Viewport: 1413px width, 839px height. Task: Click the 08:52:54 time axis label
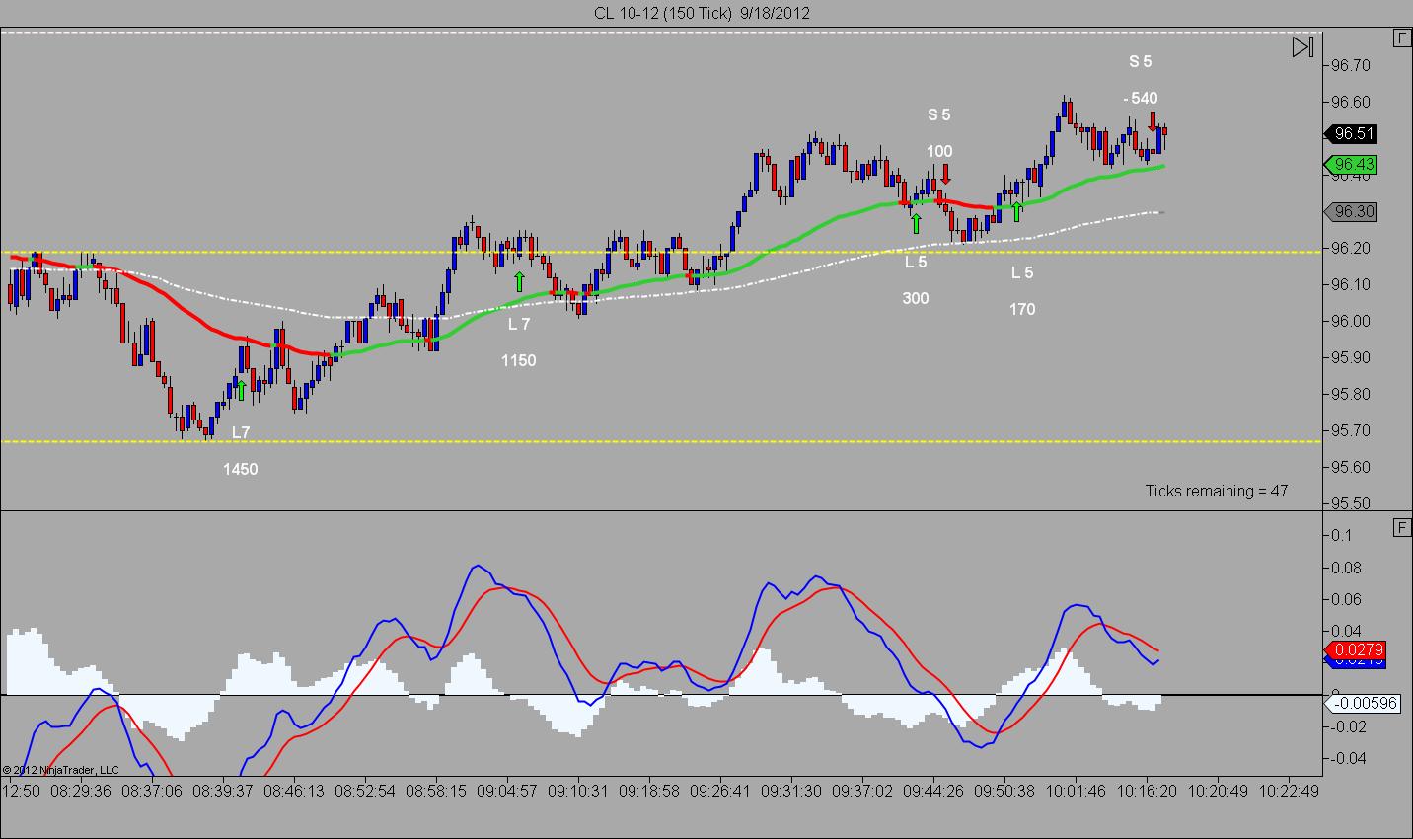point(365,791)
